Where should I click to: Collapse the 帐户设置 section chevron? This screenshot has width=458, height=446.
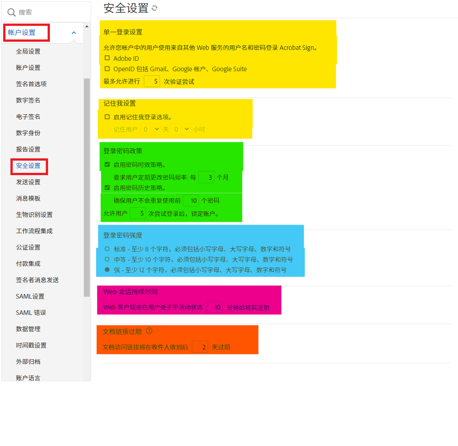[x=73, y=33]
